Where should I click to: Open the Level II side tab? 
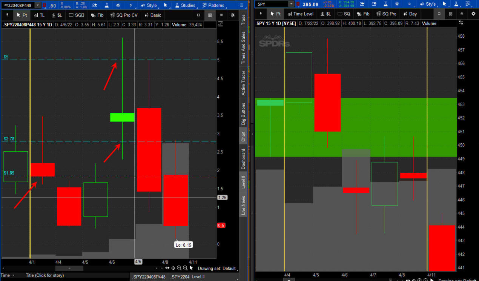tap(243, 182)
